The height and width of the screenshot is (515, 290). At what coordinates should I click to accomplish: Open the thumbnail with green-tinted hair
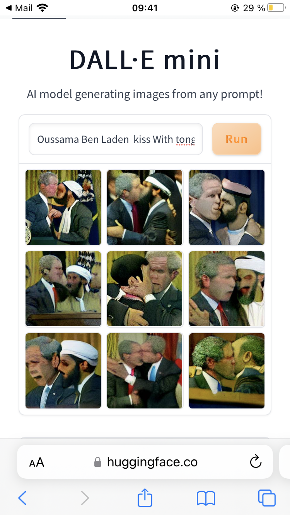click(227, 371)
